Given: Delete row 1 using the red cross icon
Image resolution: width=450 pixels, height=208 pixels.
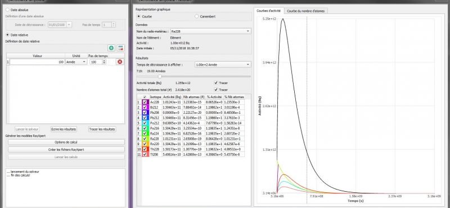Looking at the screenshot, I should coord(120,62).
